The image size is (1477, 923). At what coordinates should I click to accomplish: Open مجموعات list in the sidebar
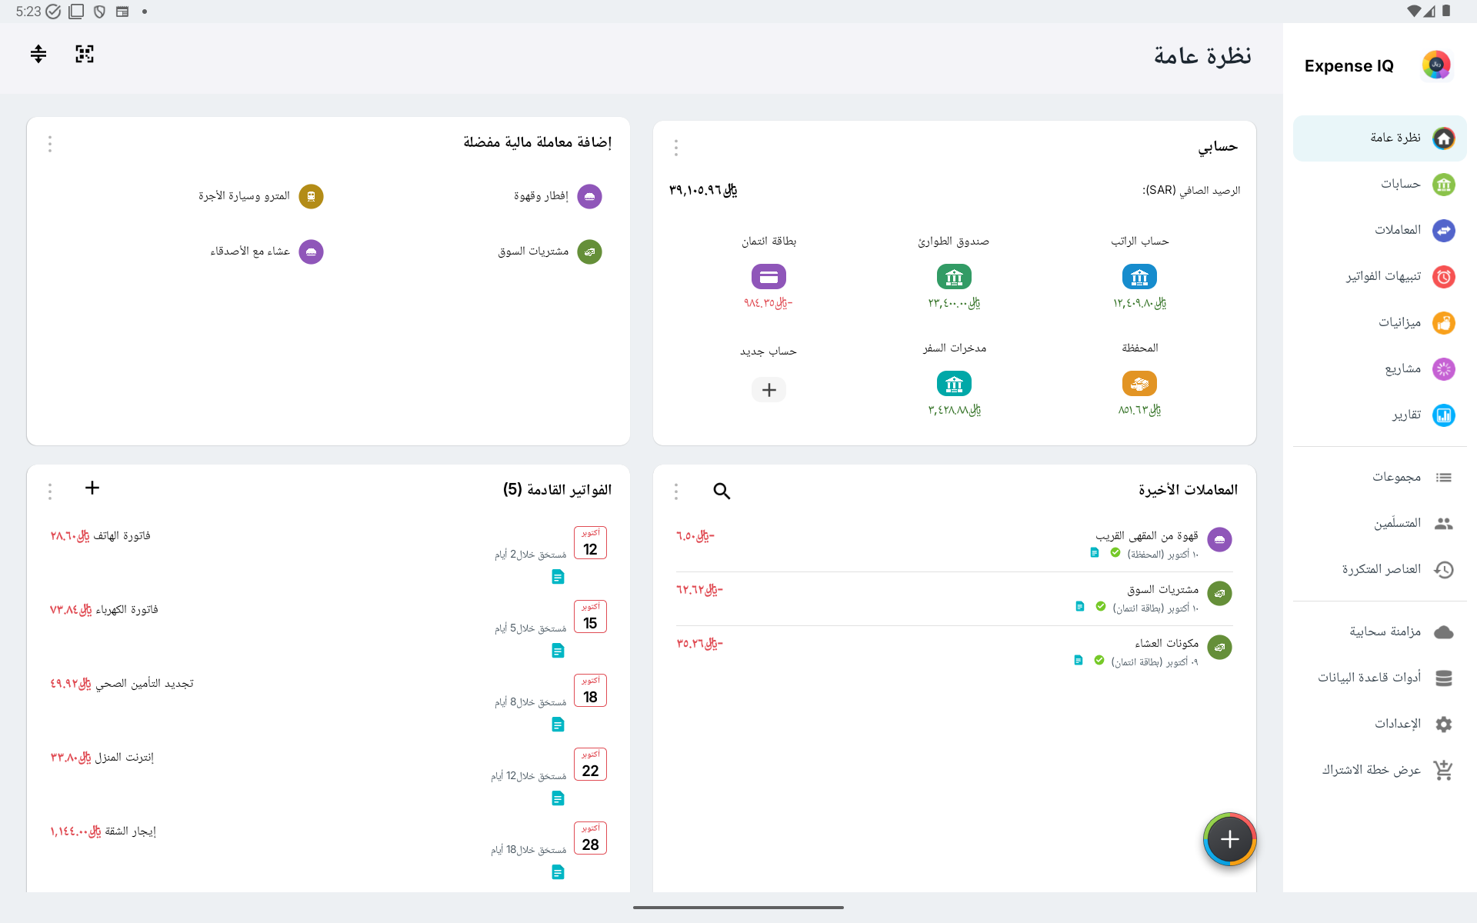1379,478
